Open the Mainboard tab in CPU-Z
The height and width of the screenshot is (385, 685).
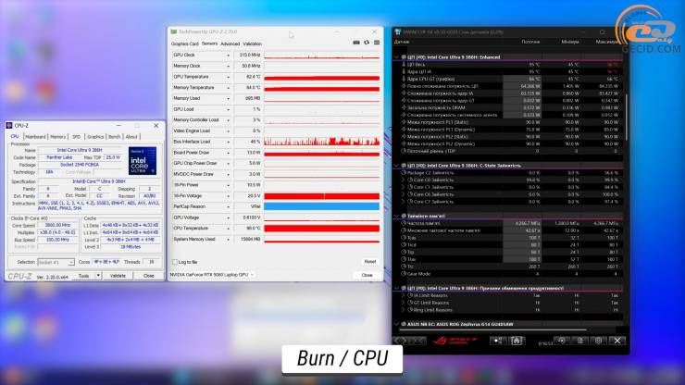tap(35, 137)
